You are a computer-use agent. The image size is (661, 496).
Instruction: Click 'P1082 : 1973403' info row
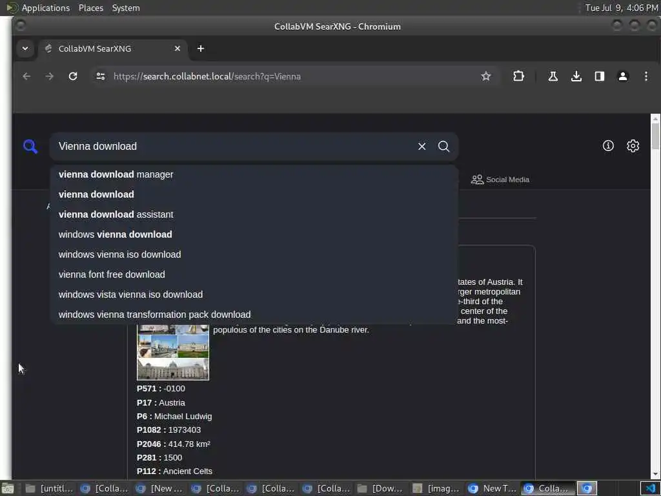pyautogui.click(x=168, y=429)
